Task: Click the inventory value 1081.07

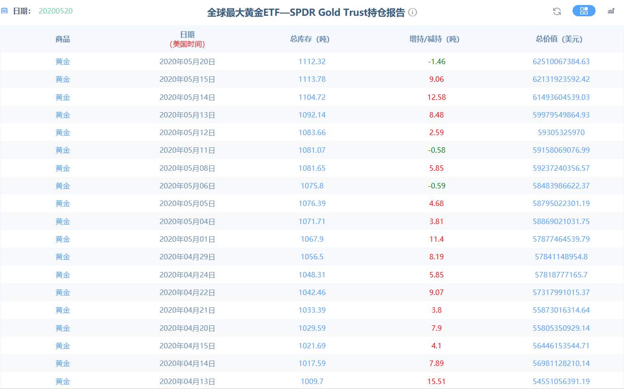Action: [312, 150]
